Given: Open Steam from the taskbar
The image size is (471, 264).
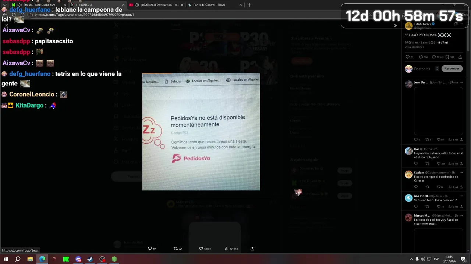Looking at the screenshot, I should tap(90, 259).
